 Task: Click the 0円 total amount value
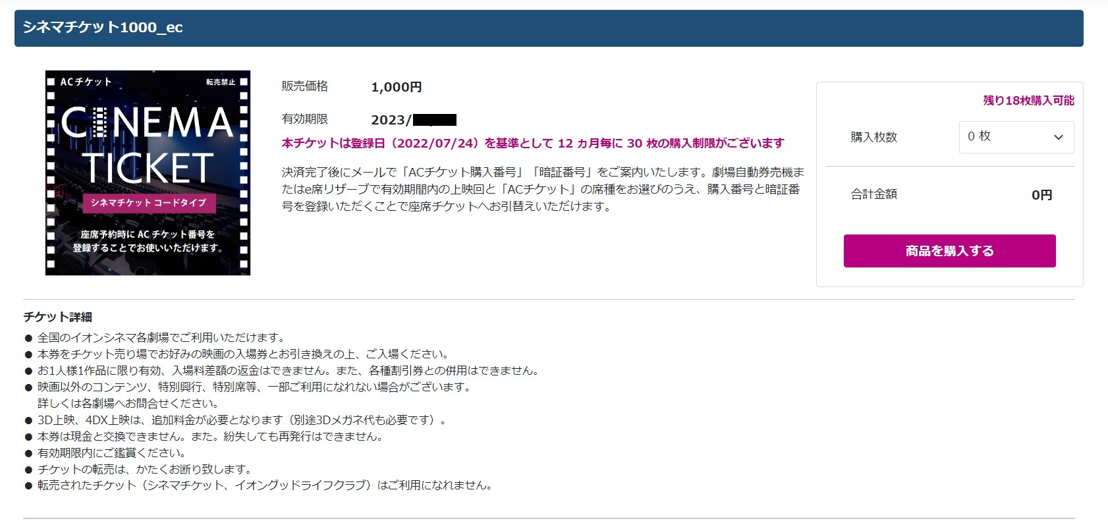pos(1042,195)
